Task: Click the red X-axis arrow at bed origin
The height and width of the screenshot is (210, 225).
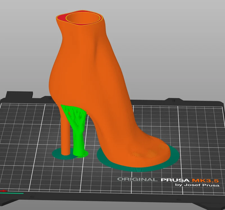Action: [3, 191]
